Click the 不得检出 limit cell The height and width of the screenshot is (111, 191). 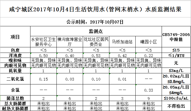click(x=176, y=106)
